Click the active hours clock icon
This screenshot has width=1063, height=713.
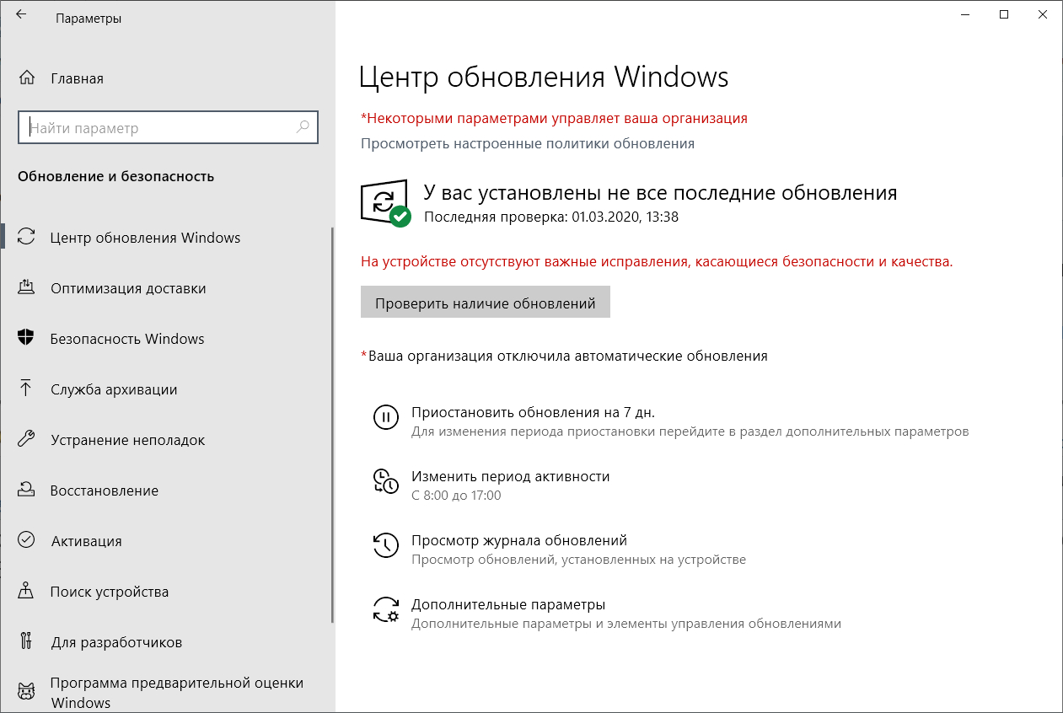(x=385, y=480)
